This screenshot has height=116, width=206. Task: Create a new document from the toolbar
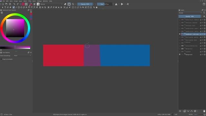3,4
